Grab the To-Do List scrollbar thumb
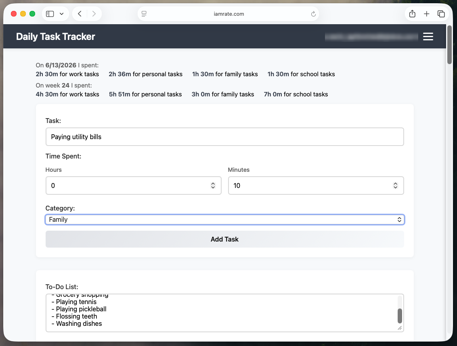The image size is (457, 346). pos(400,316)
